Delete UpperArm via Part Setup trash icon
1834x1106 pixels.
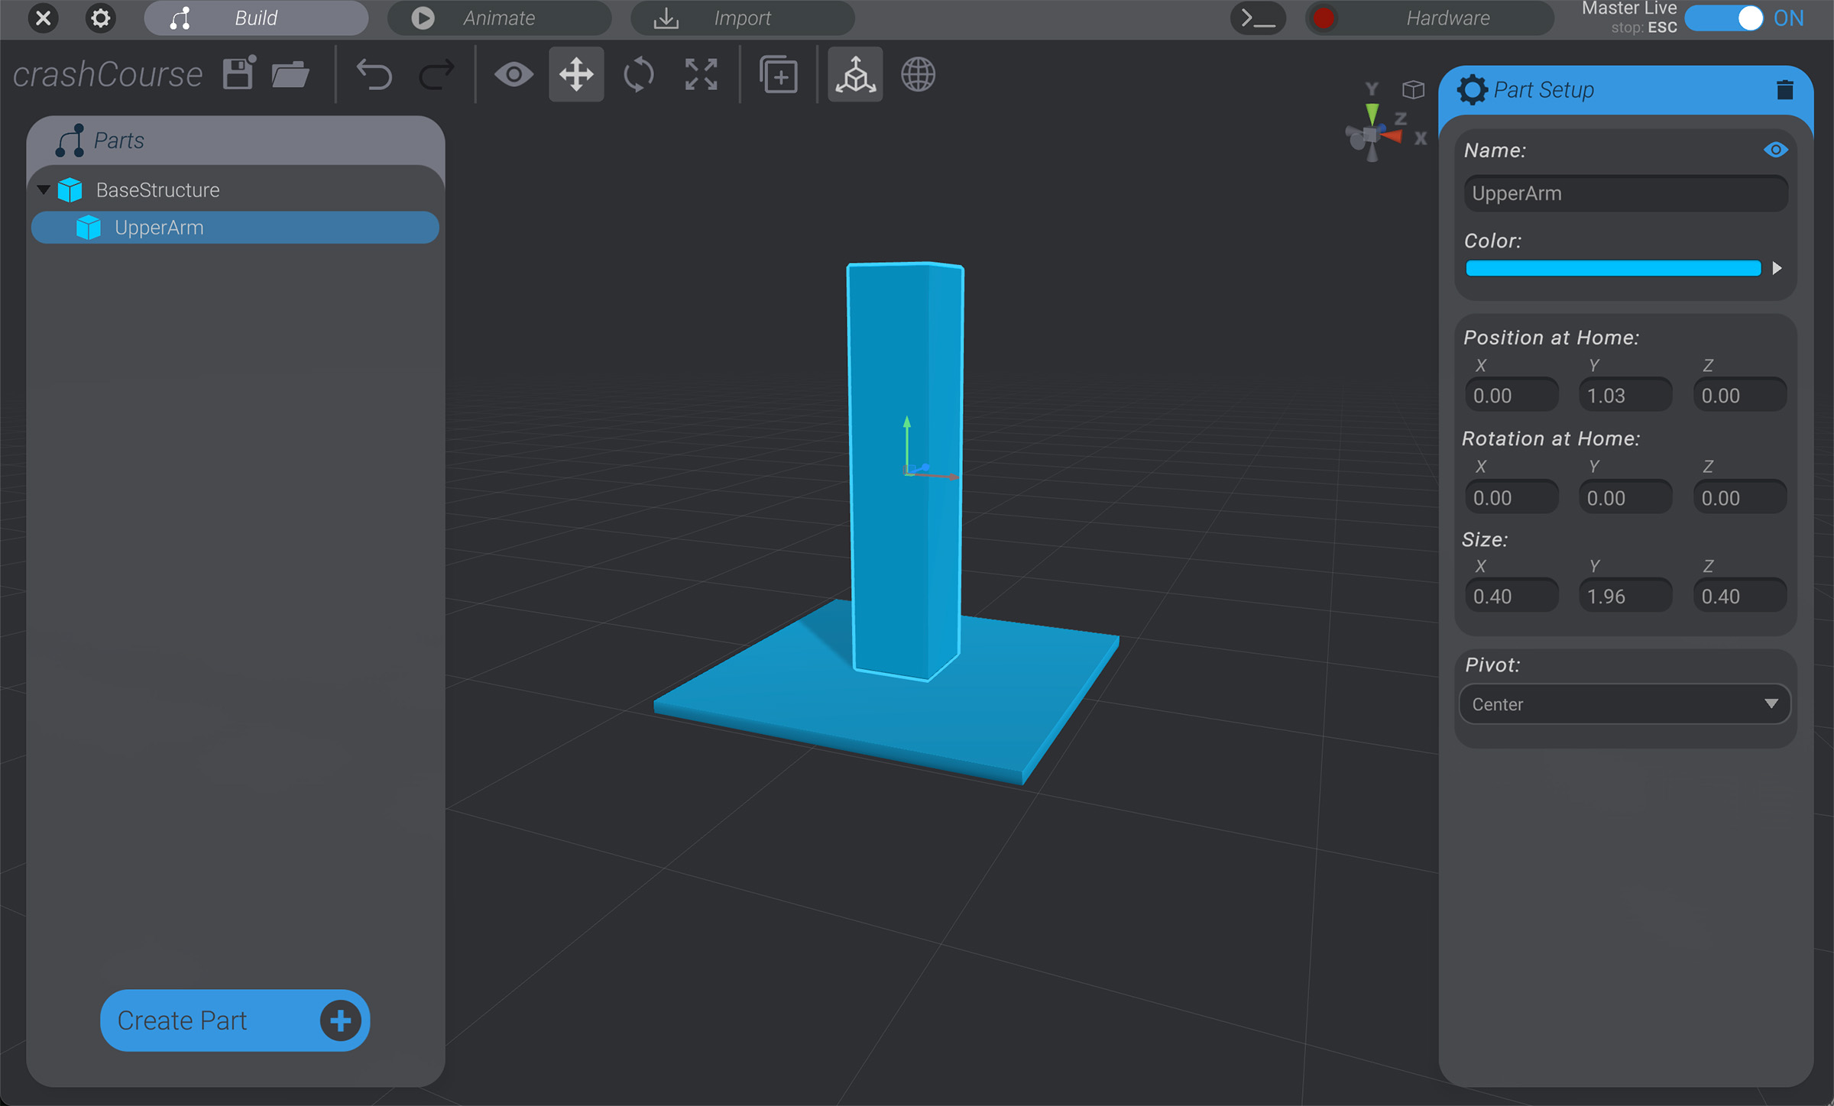point(1785,89)
